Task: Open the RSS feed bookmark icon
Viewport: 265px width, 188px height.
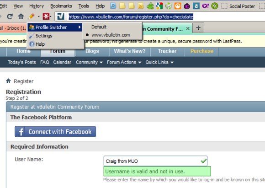Action: click(x=141, y=6)
